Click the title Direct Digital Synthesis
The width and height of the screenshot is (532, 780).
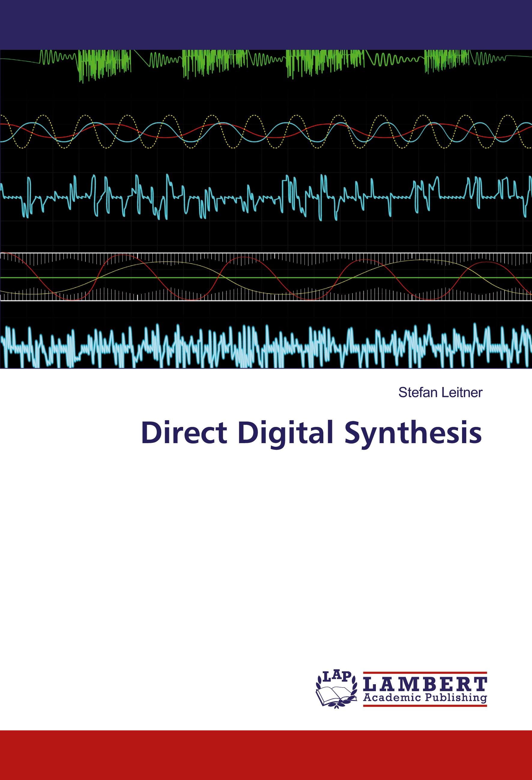pos(312,435)
